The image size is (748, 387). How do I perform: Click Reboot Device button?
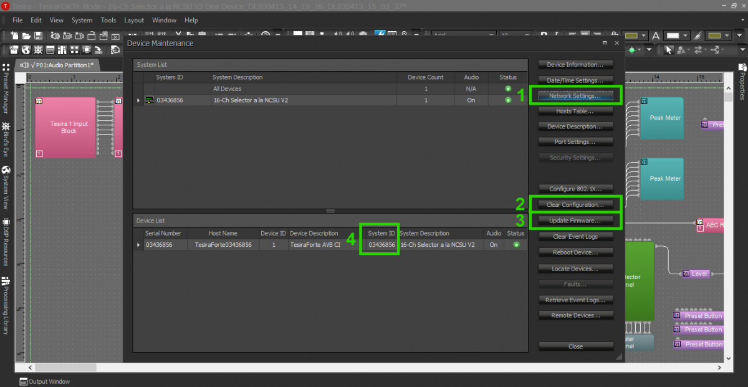click(575, 252)
